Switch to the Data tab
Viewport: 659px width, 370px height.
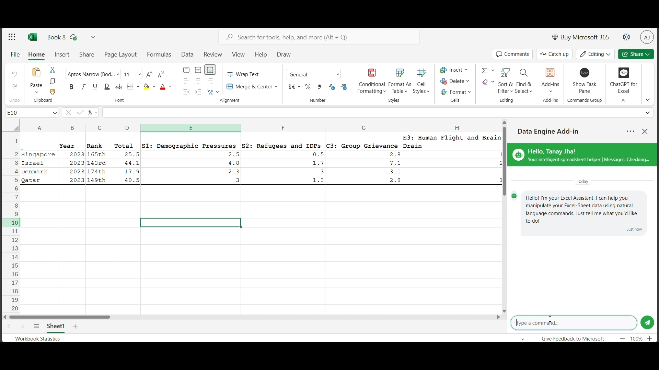pos(188,55)
